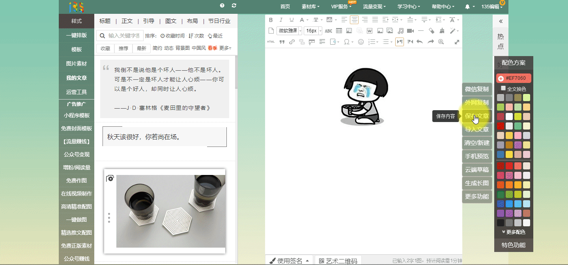568x265 pixels.
Task: Click the insert video icon
Action: coord(410,31)
